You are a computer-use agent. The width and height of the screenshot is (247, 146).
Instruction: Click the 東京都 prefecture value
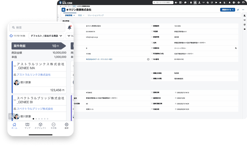click(177, 37)
